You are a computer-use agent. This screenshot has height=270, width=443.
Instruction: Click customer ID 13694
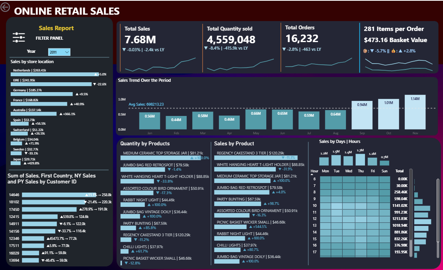click(14, 260)
